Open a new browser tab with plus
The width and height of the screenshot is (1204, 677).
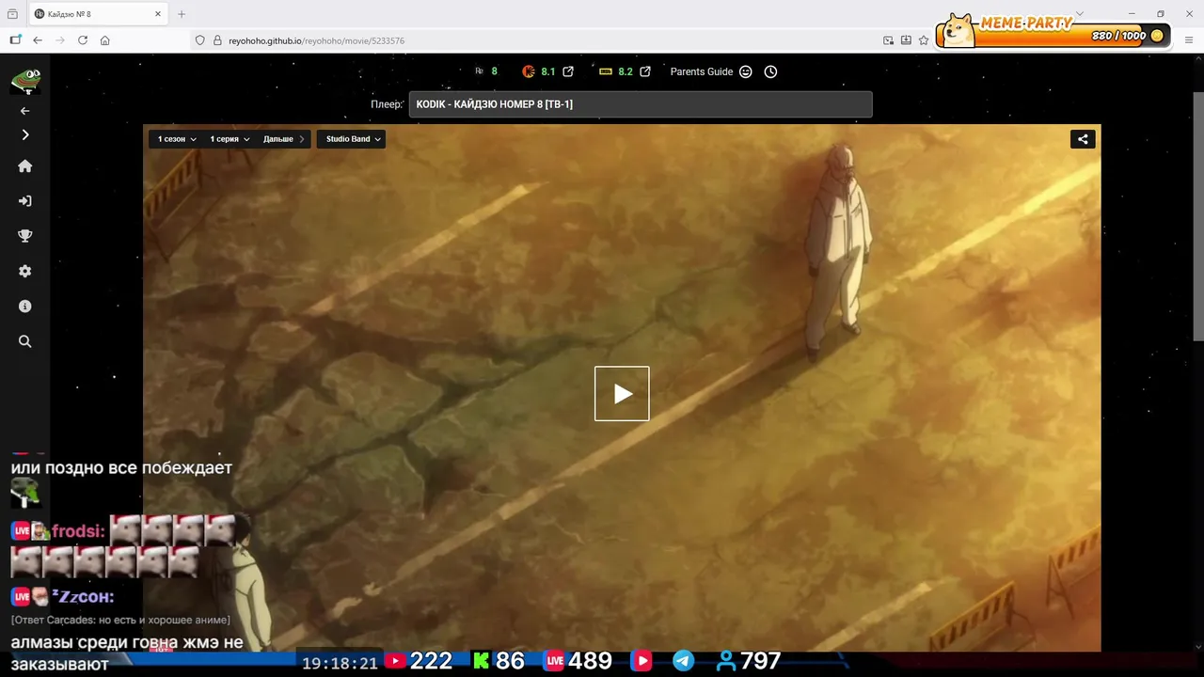click(182, 14)
